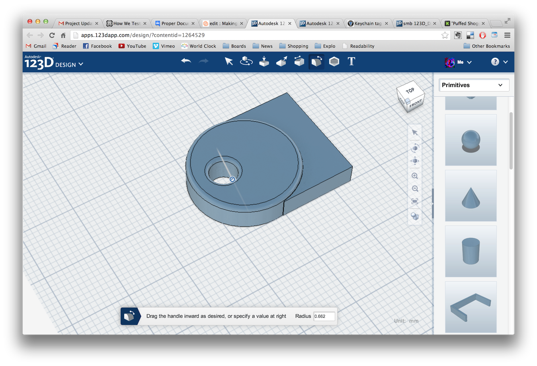Choose the Extrude tool icon
Screen dimensions: 537x366
pos(281,61)
